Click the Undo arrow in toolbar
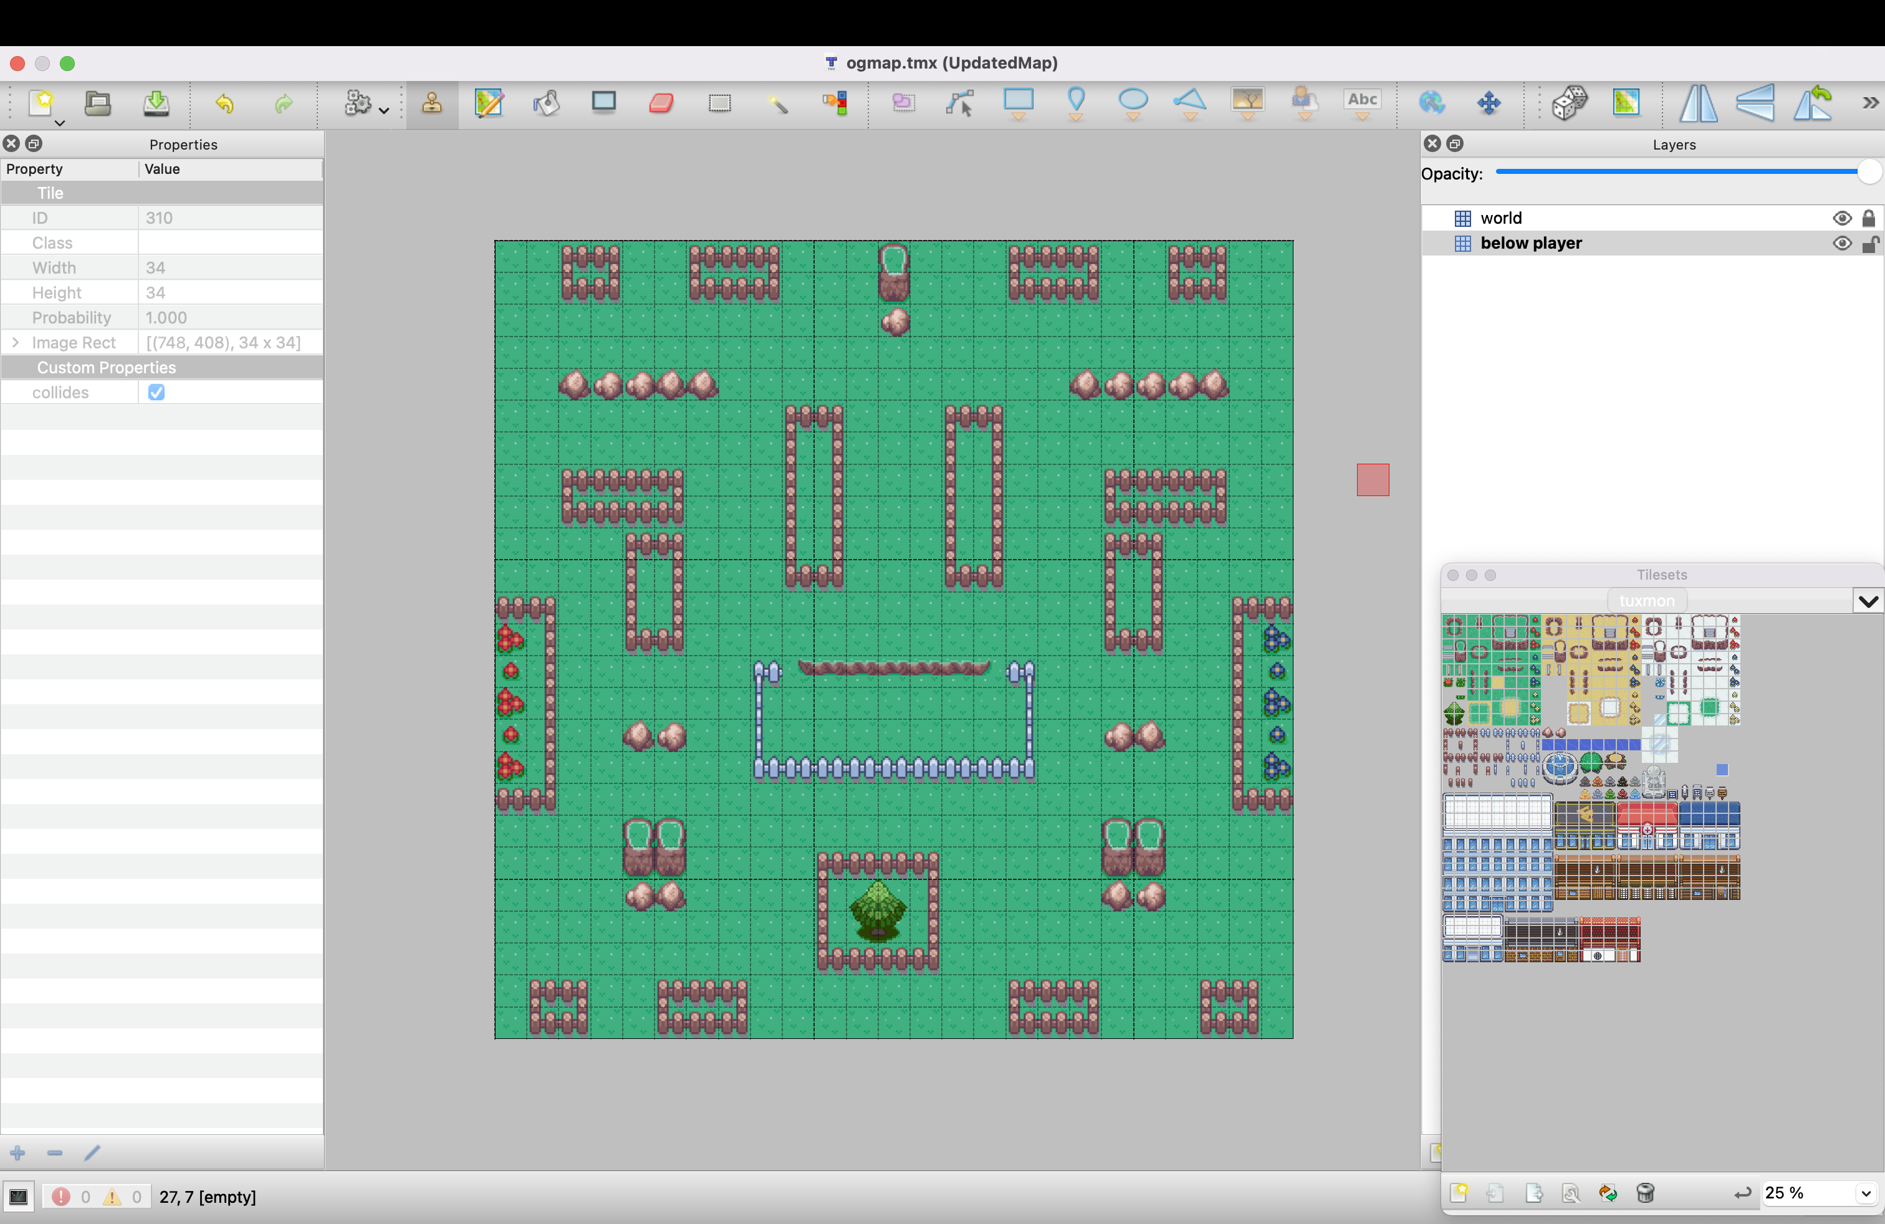The image size is (1885, 1224). coord(225,103)
